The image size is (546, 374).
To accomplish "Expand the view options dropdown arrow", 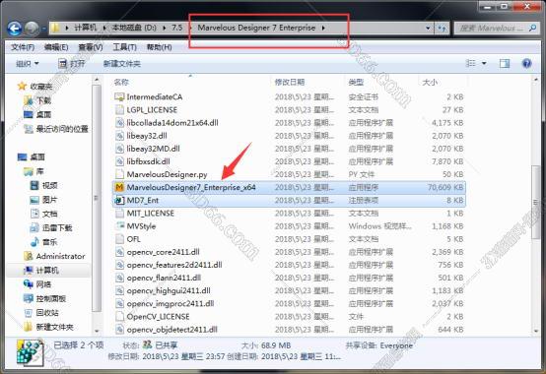I will pyautogui.click(x=484, y=63).
